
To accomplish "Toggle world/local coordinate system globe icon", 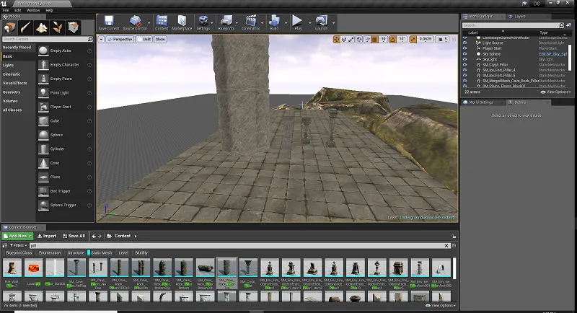I will pos(359,40).
